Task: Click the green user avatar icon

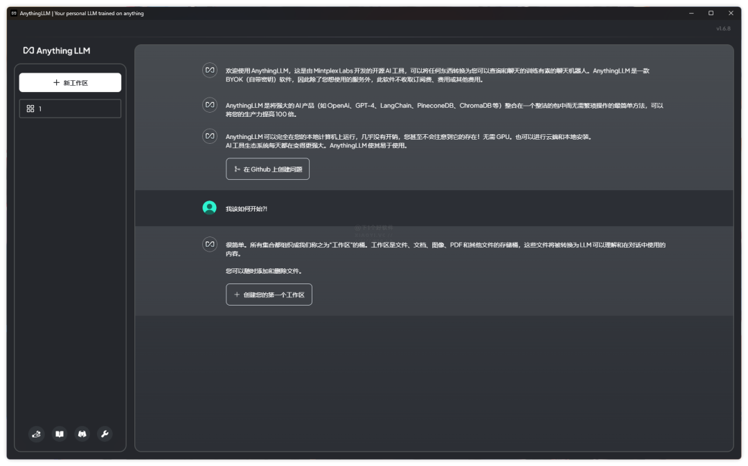Action: click(209, 207)
